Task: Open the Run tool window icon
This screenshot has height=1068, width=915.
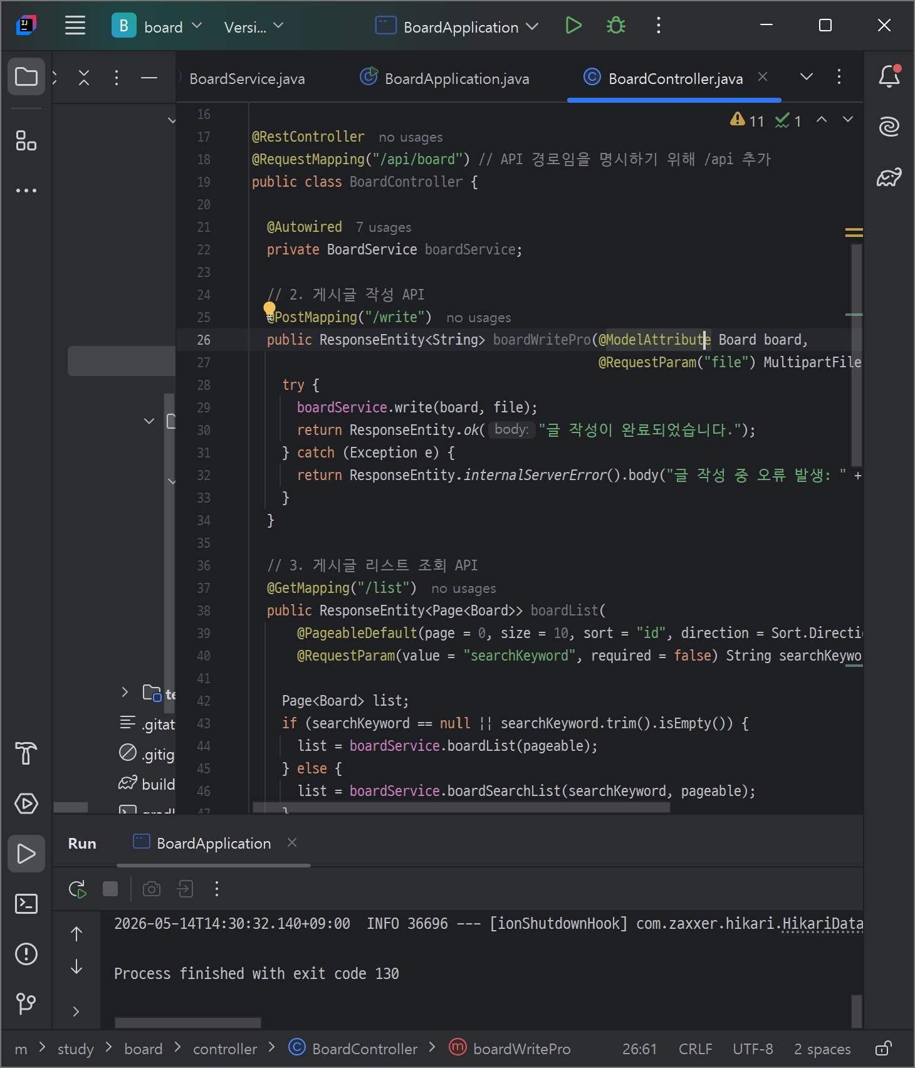Action: coord(26,854)
